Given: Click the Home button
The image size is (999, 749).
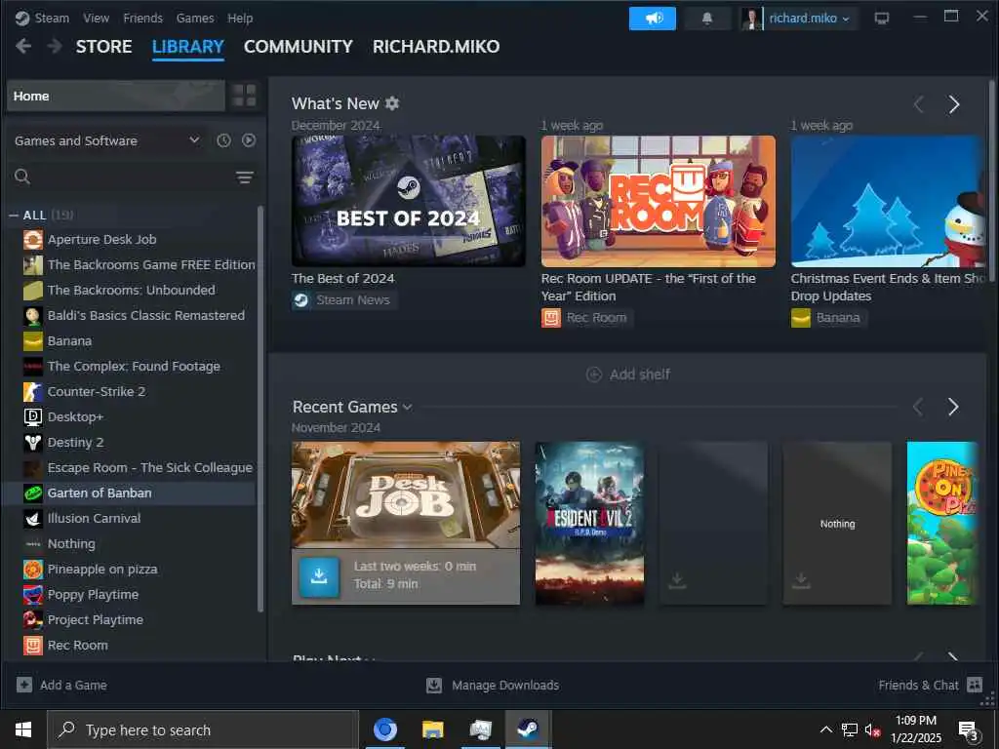Looking at the screenshot, I should tap(116, 96).
